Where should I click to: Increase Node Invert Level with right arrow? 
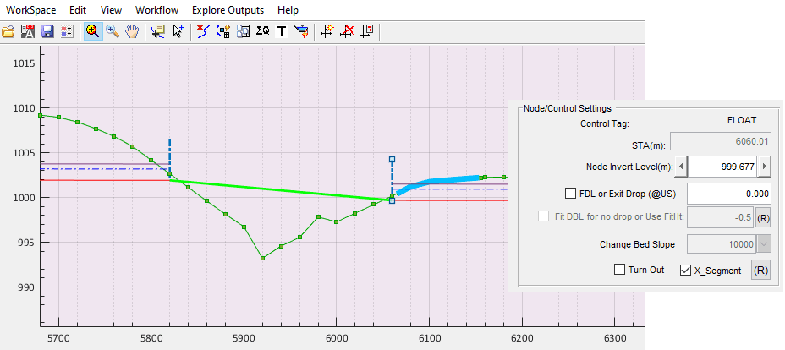[x=765, y=167]
